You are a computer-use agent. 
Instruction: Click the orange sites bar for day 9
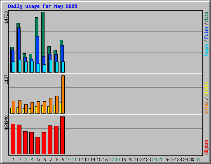63,94
